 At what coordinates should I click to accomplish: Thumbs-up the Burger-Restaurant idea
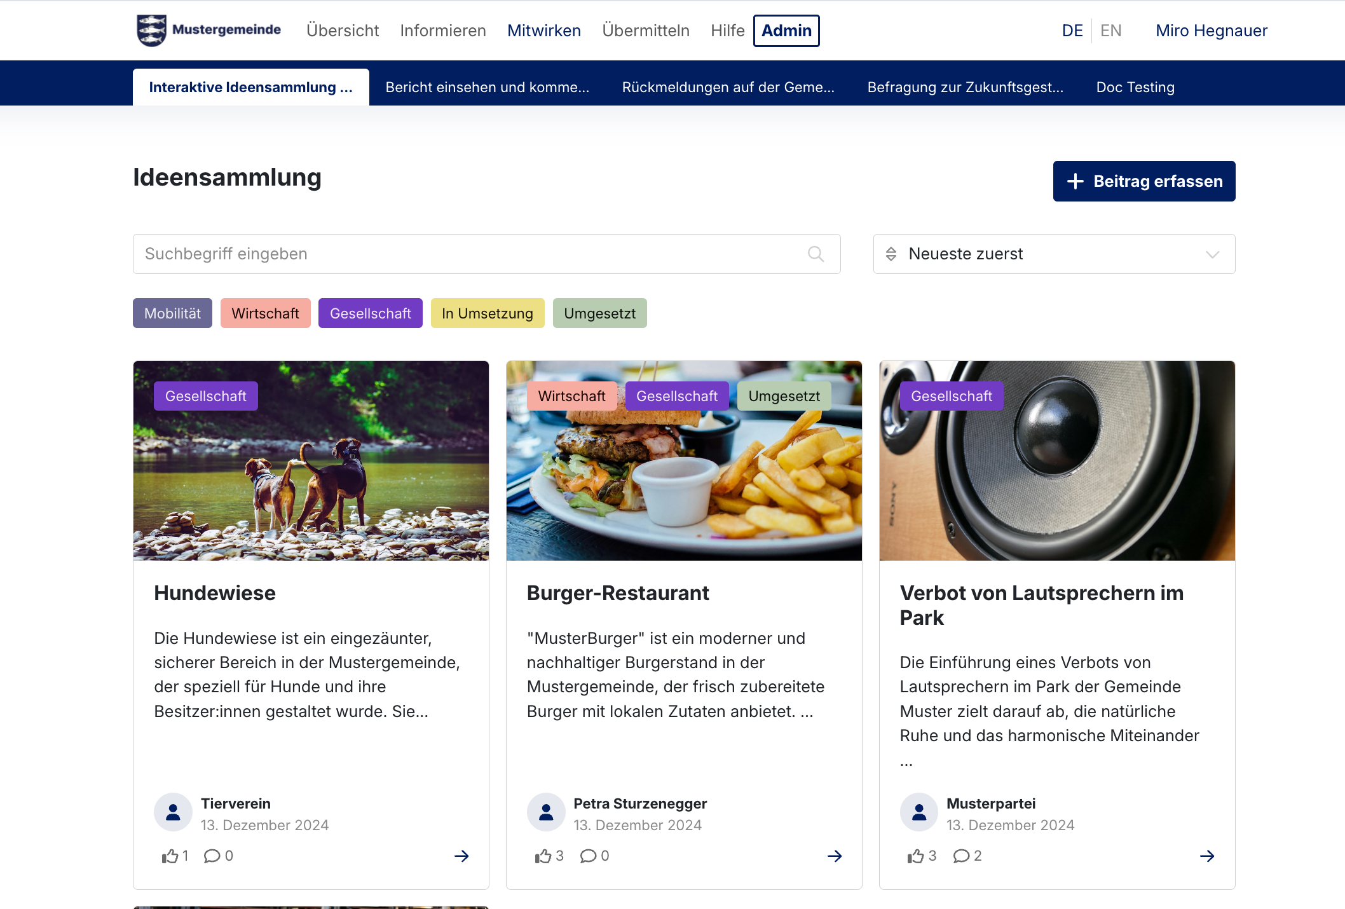pyautogui.click(x=543, y=856)
